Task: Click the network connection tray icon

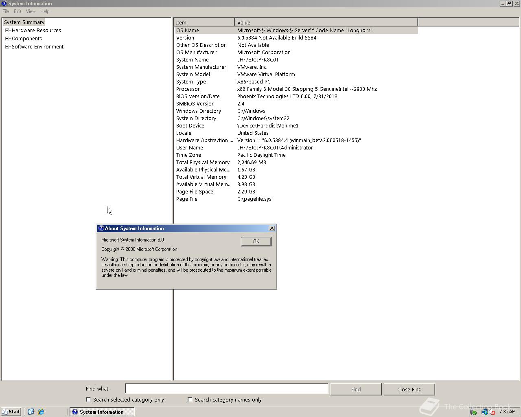Action: coord(484,412)
